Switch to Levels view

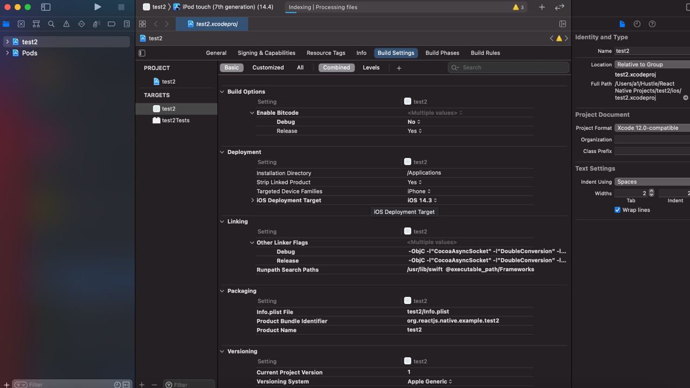(371, 67)
